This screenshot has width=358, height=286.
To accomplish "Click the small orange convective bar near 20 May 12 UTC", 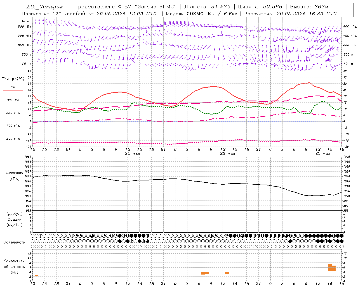I will coord(36,275).
